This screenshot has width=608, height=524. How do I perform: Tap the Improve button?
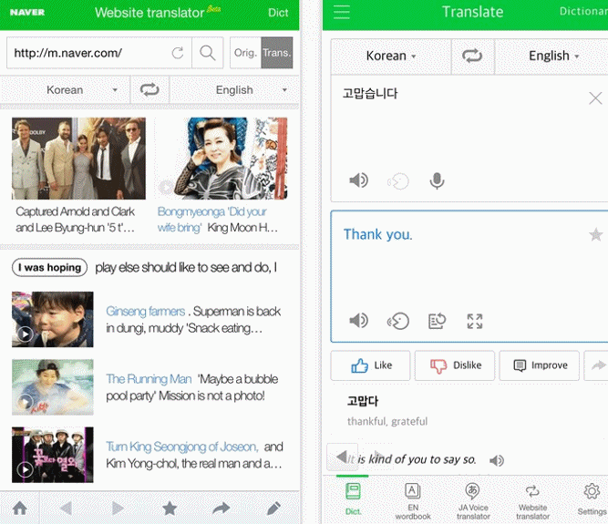(x=540, y=365)
